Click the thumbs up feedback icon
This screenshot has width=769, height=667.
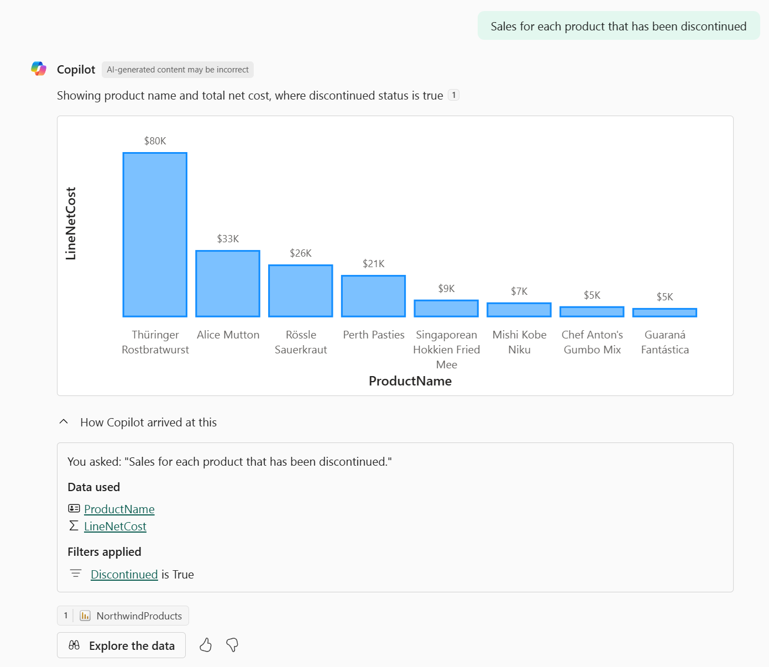(x=206, y=645)
